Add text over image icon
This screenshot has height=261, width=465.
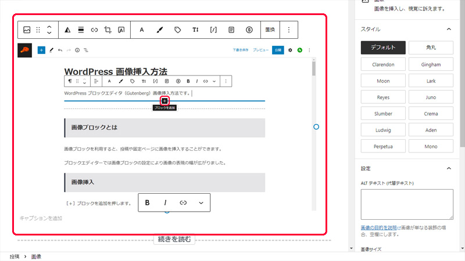pyautogui.click(x=121, y=30)
